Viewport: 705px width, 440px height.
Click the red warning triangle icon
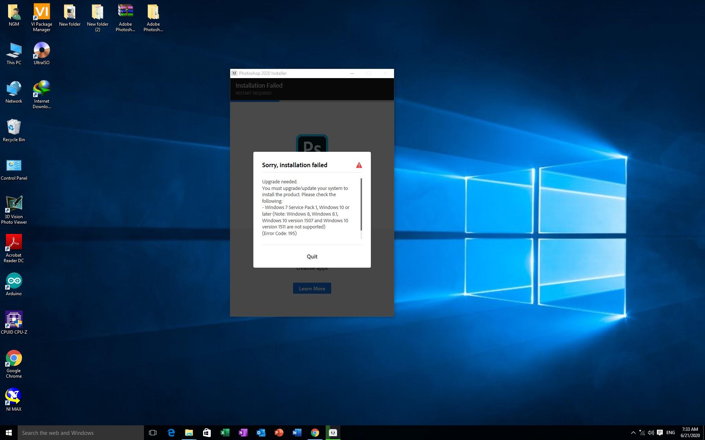coord(359,165)
